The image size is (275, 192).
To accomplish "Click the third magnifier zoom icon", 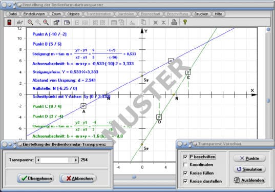I will [46, 22].
